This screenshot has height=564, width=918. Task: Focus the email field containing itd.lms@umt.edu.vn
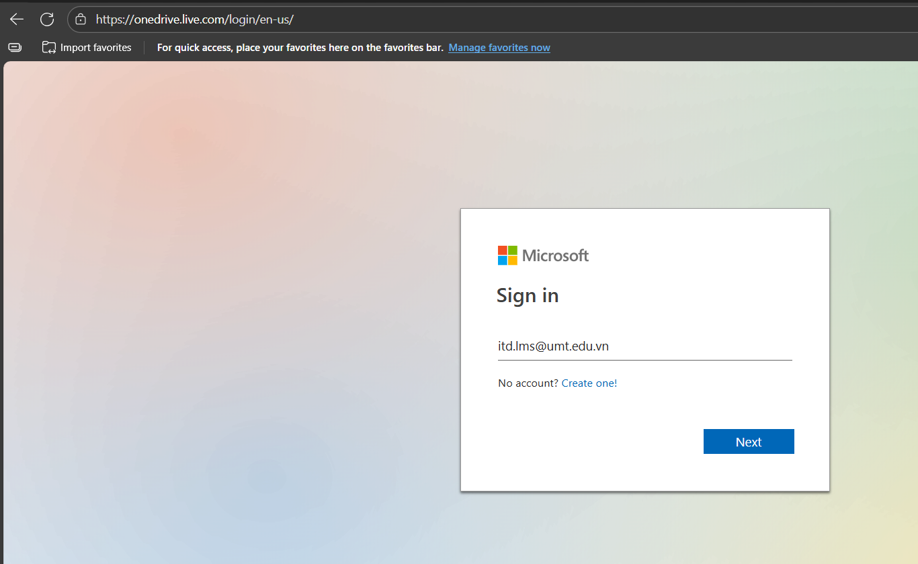pos(644,346)
